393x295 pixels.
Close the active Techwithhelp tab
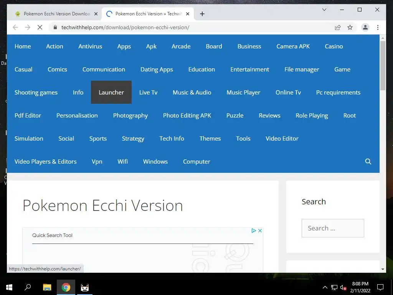tap(187, 14)
